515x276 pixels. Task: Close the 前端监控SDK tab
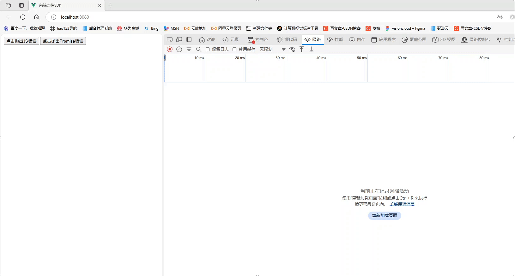[x=100, y=5]
